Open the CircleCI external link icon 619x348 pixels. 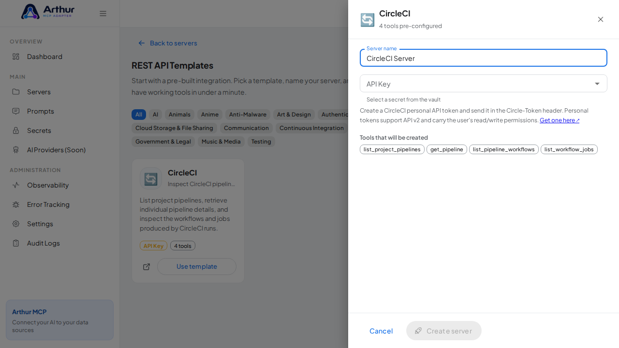[147, 267]
